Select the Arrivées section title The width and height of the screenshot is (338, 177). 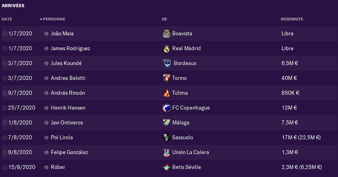(x=13, y=6)
